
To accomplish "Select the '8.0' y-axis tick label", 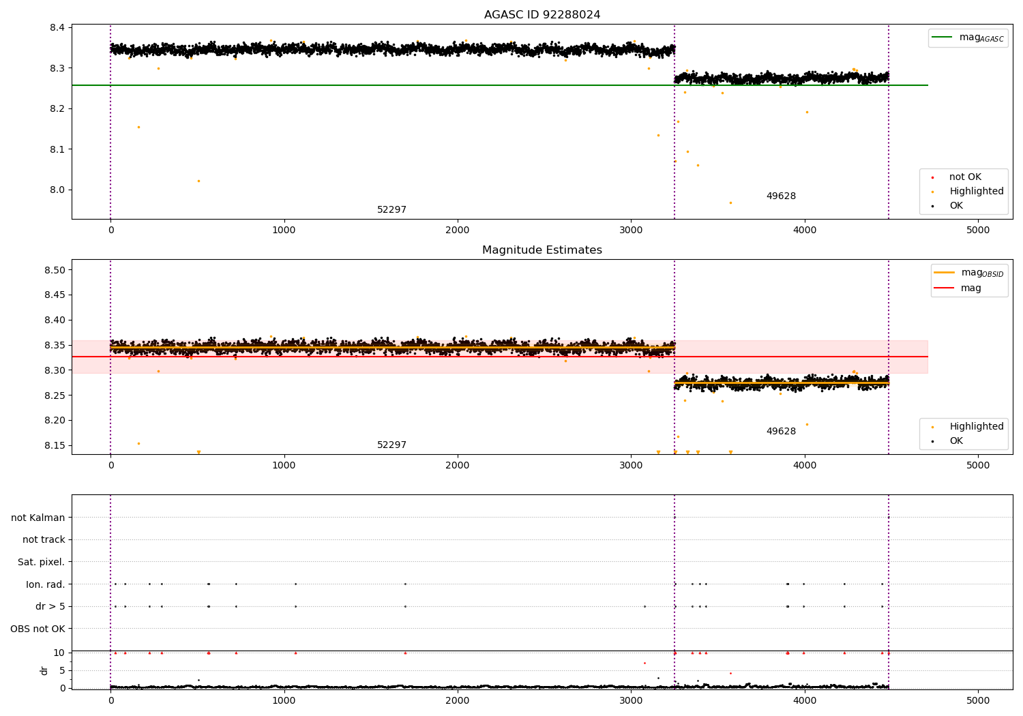I will pyautogui.click(x=57, y=190).
